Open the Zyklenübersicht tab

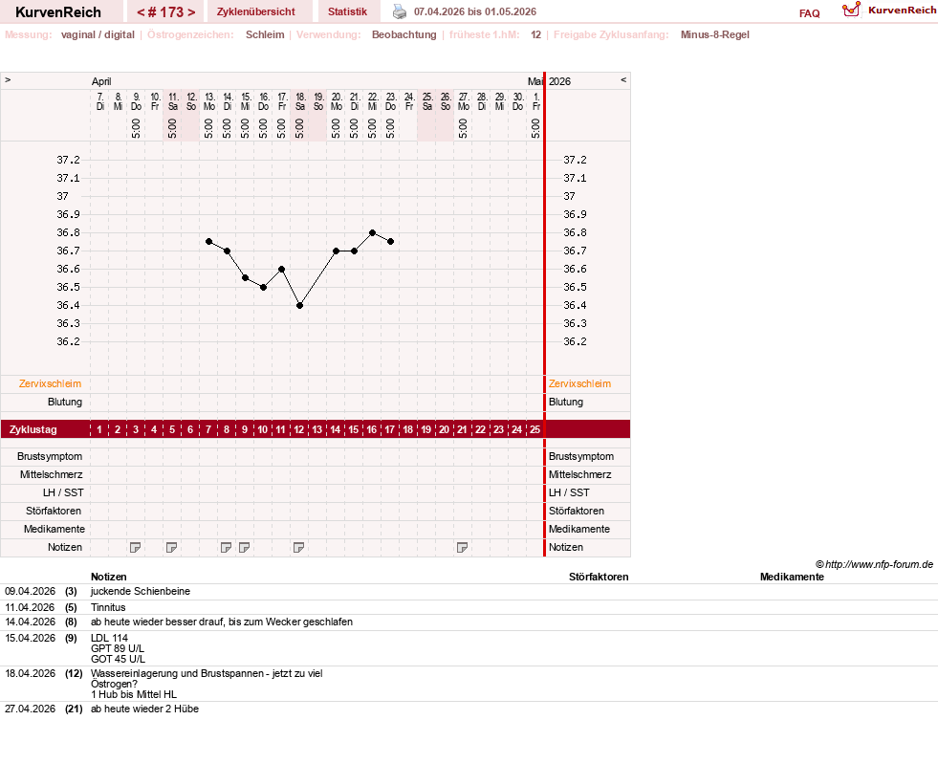pyautogui.click(x=256, y=11)
